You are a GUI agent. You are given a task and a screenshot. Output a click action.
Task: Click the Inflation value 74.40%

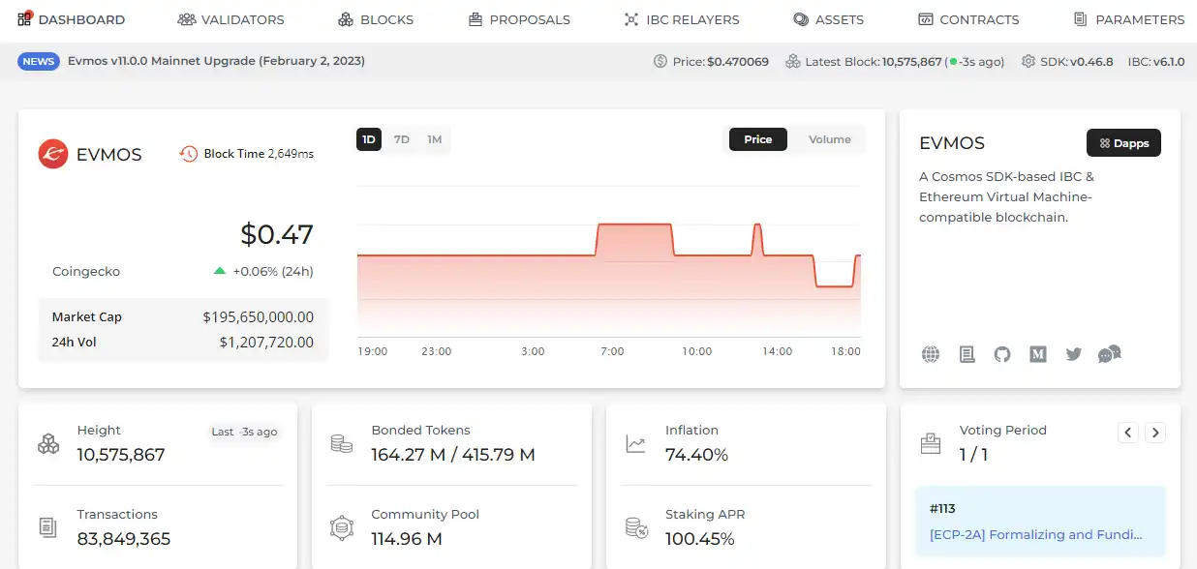point(696,455)
